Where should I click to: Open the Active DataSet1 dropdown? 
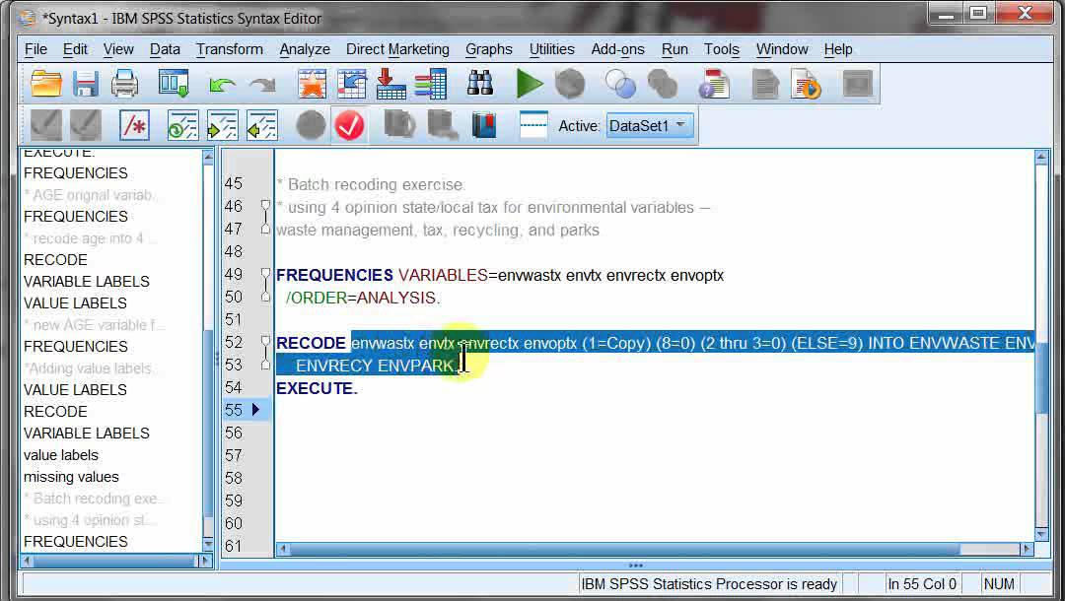tap(649, 125)
